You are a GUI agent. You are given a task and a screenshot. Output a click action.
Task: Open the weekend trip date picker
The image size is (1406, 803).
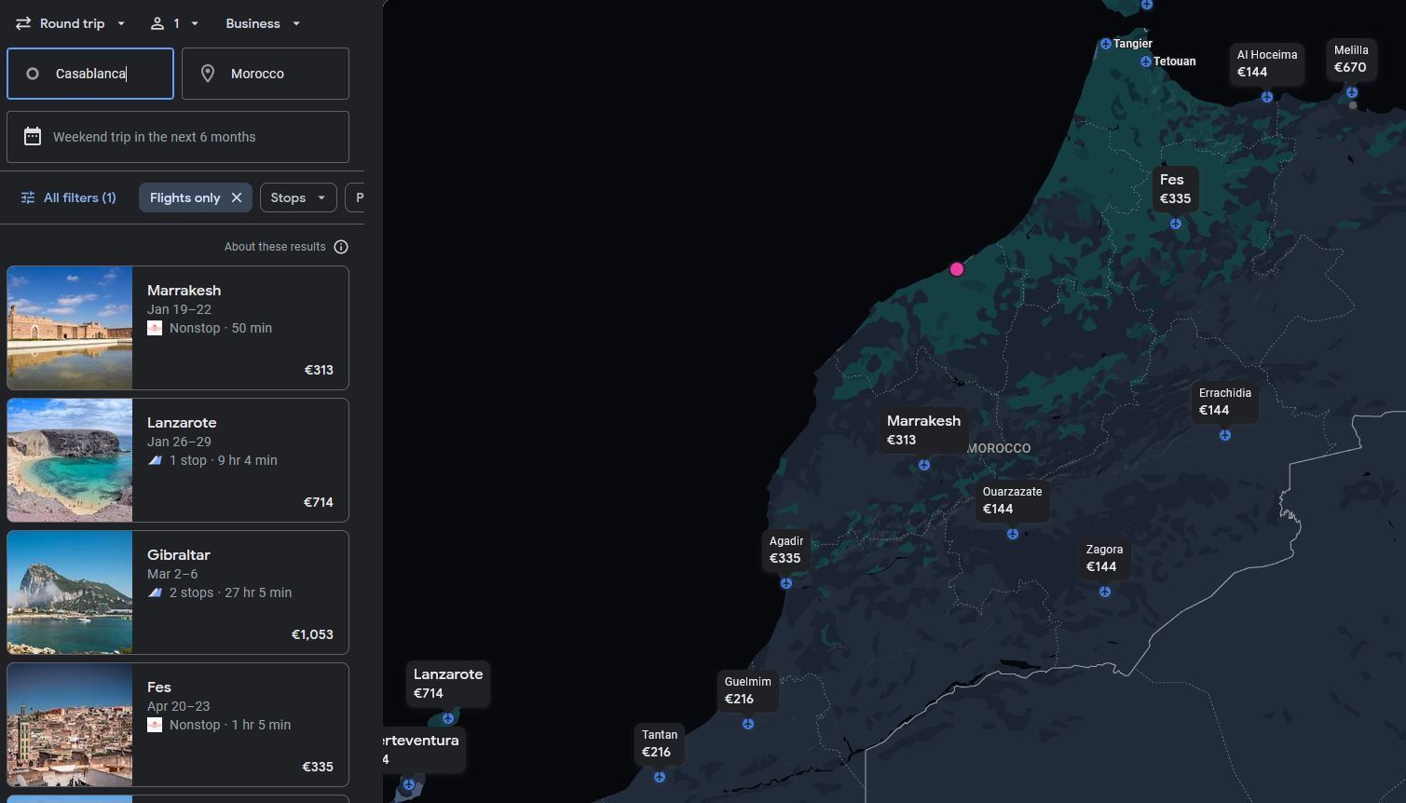point(178,137)
